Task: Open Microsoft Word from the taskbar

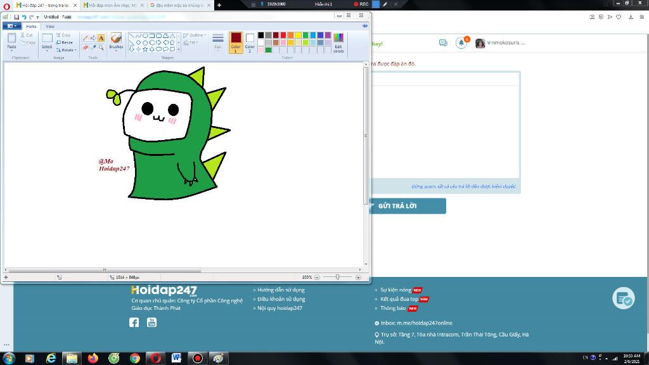Action: [x=176, y=358]
